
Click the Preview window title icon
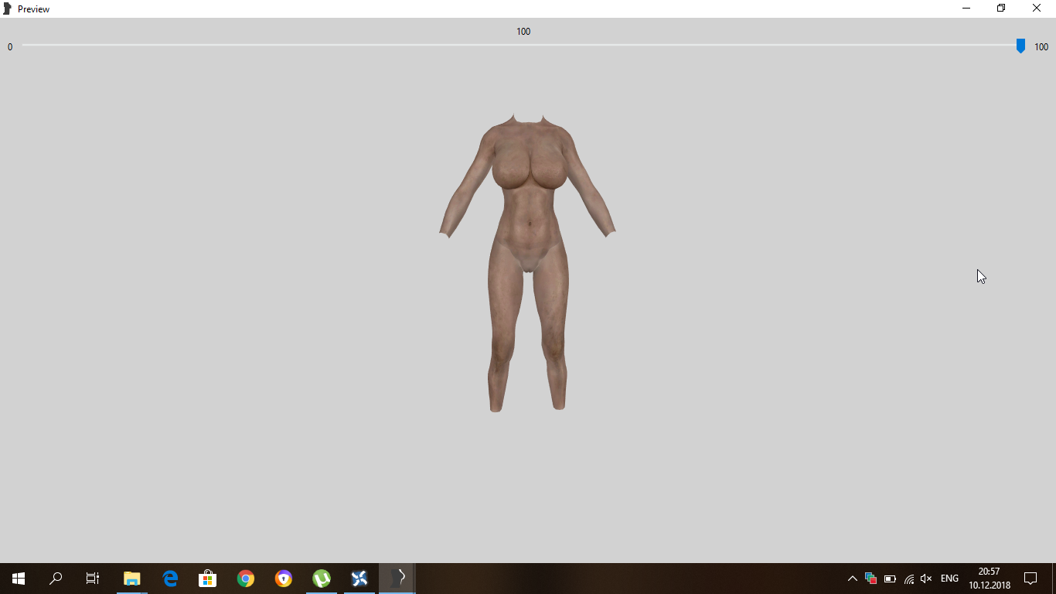[8, 9]
